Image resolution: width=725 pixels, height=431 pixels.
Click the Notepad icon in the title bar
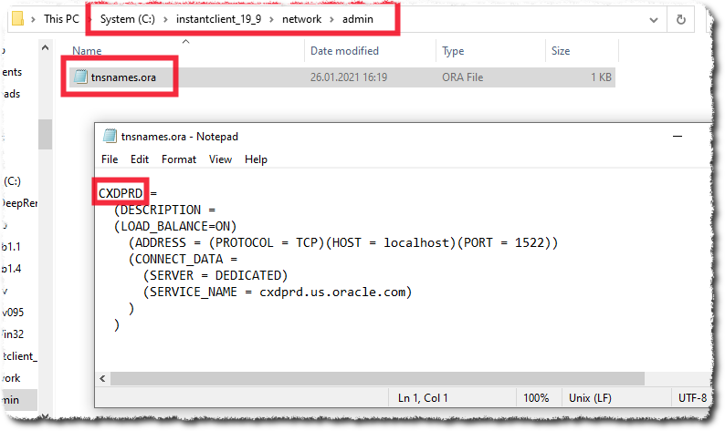pos(110,137)
